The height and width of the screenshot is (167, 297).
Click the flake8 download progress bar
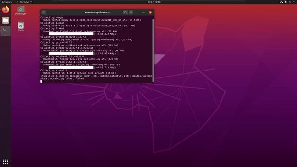tap(71, 34)
